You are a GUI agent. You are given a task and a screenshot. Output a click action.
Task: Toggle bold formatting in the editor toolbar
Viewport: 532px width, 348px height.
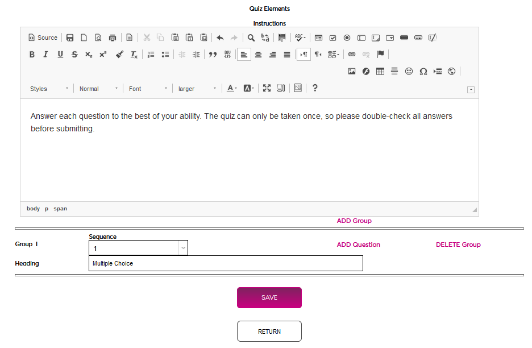click(x=32, y=55)
